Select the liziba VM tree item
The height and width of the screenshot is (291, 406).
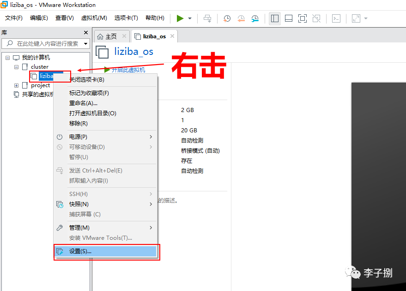[47, 76]
